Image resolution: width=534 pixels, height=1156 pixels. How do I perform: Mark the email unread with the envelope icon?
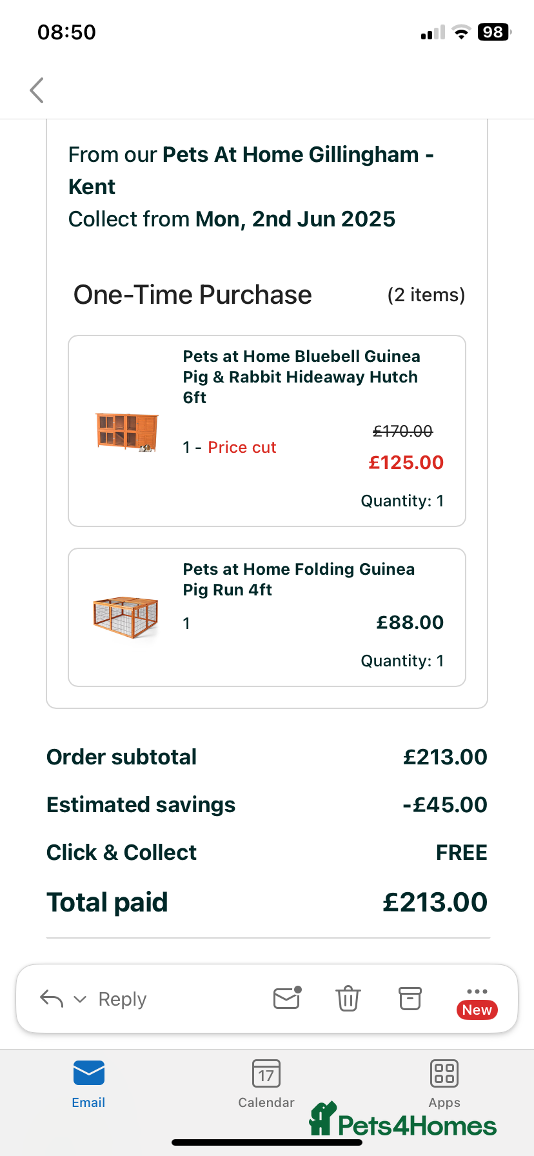[286, 998]
